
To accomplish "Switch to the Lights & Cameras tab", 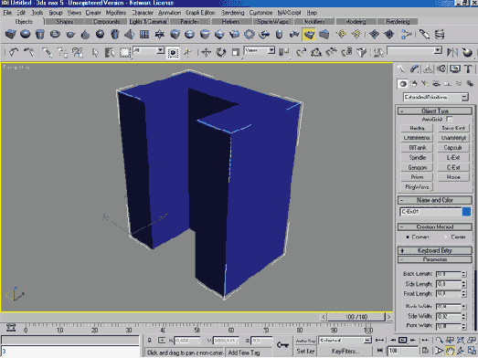I will pos(148,22).
